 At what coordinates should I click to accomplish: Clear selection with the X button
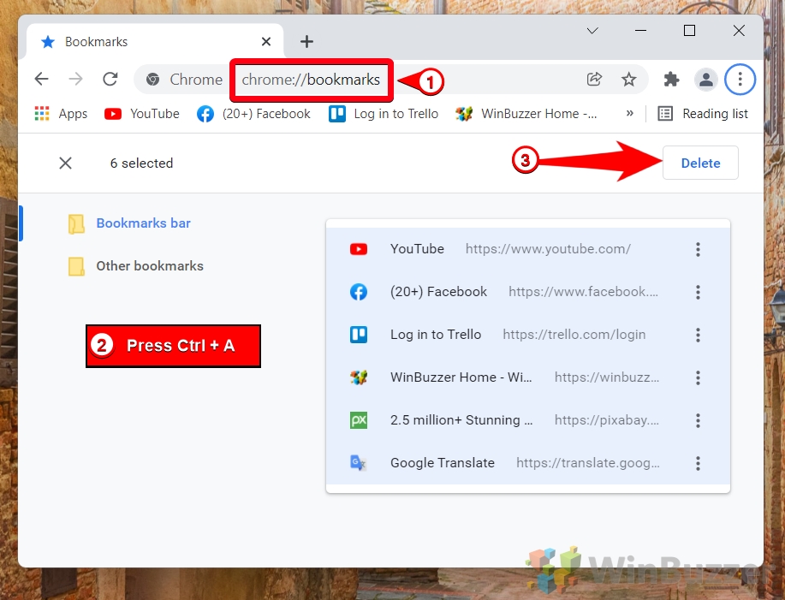(66, 163)
